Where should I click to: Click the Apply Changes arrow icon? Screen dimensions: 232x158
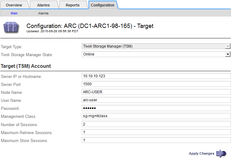[x=221, y=153]
